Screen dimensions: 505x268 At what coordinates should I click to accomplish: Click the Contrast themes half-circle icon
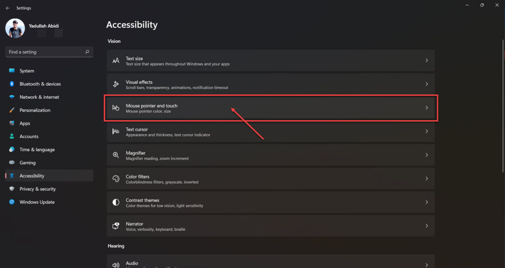tap(115, 202)
